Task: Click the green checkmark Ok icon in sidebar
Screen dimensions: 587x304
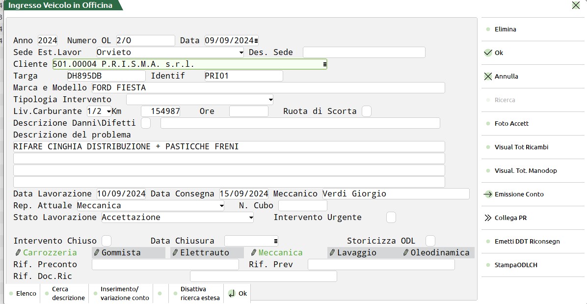Action: tap(487, 53)
